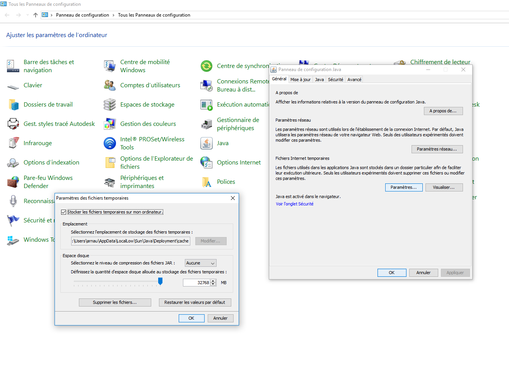Open the Espaces de stockage icon
This screenshot has width=509, height=383.
pos(110,105)
